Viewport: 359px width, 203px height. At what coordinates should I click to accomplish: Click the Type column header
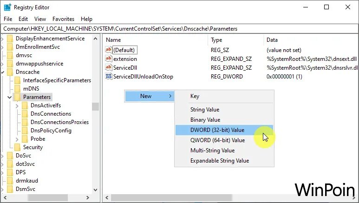click(x=216, y=40)
